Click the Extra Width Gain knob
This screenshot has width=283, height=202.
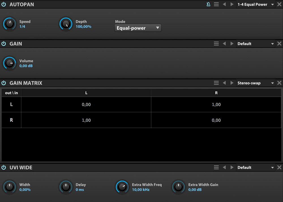(179, 187)
